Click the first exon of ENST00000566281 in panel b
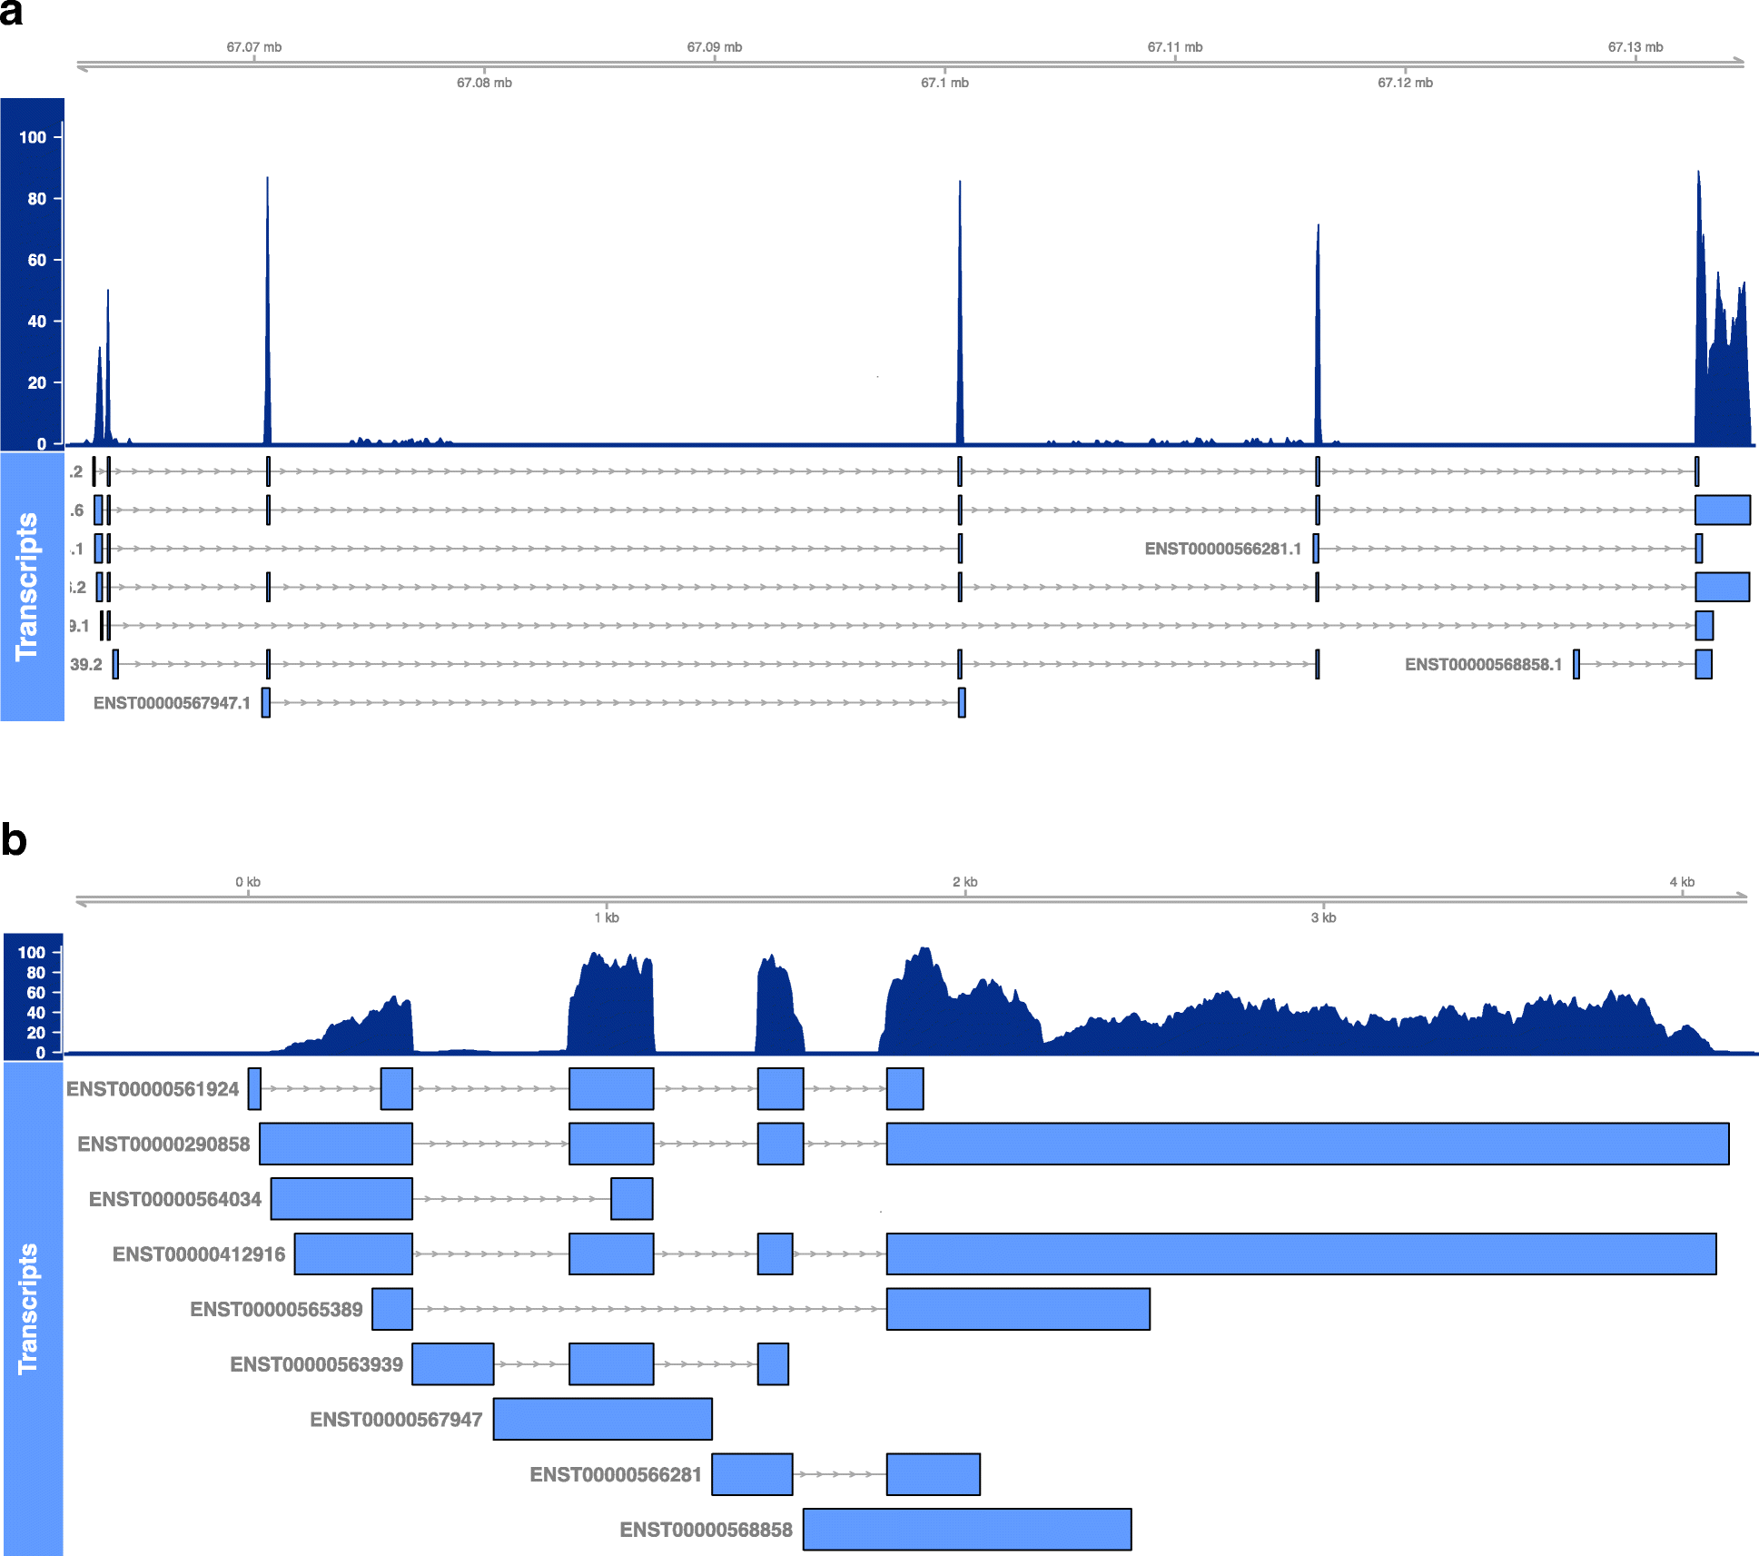The image size is (1759, 1556). (x=752, y=1474)
